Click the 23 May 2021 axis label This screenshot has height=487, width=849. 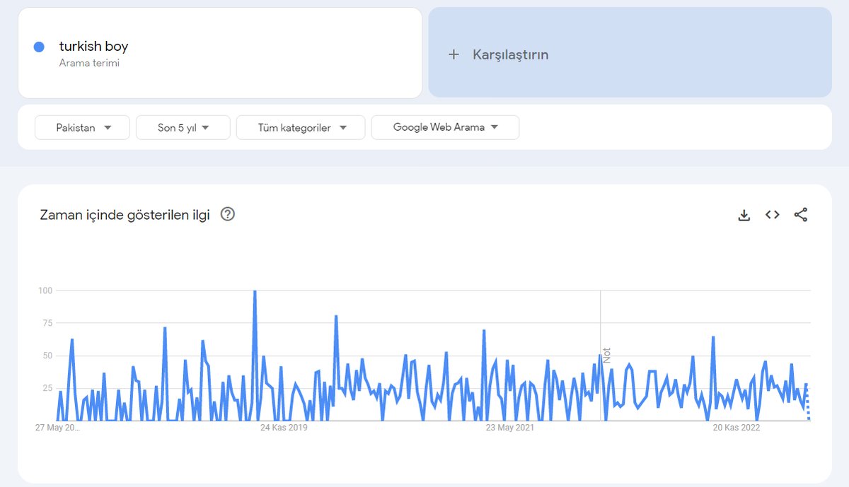coord(509,427)
